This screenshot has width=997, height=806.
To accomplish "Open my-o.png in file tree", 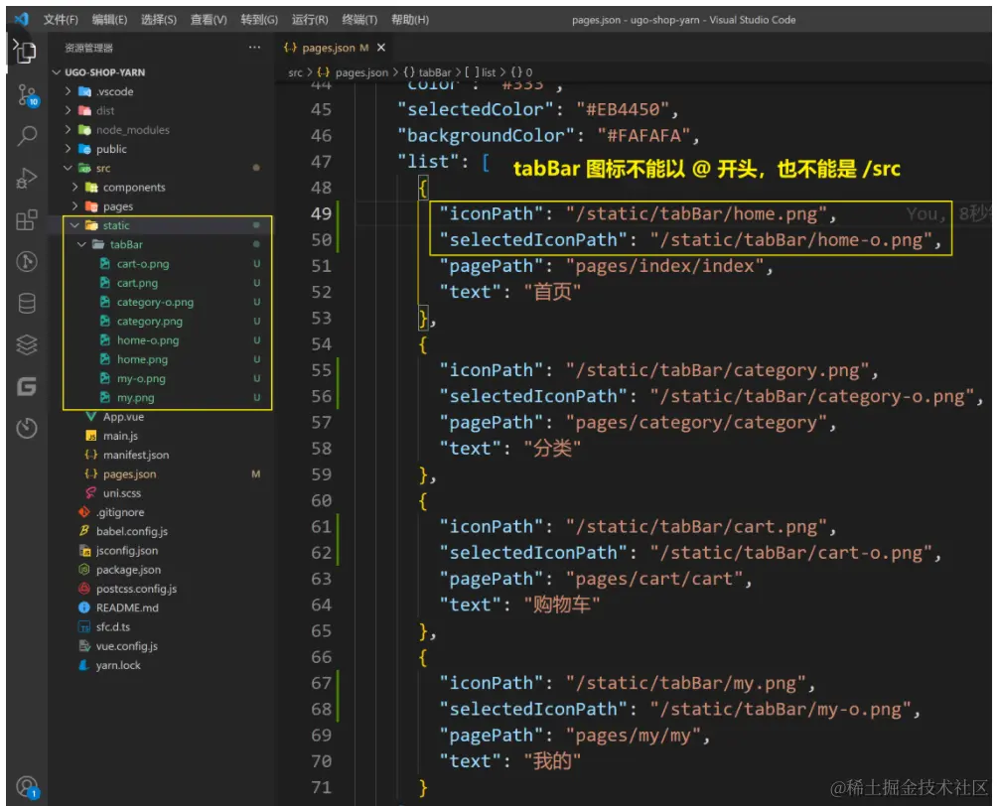I will pyautogui.click(x=141, y=378).
